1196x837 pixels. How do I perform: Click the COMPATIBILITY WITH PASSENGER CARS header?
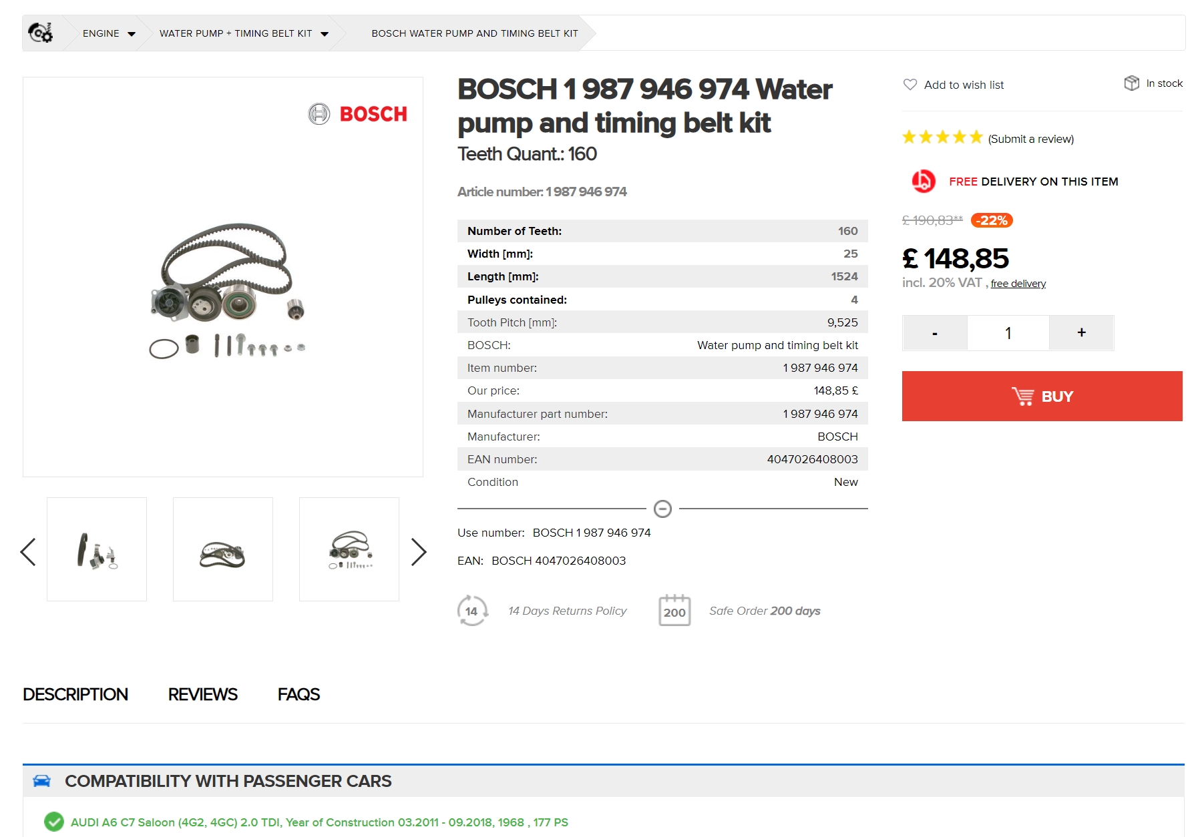pyautogui.click(x=228, y=781)
